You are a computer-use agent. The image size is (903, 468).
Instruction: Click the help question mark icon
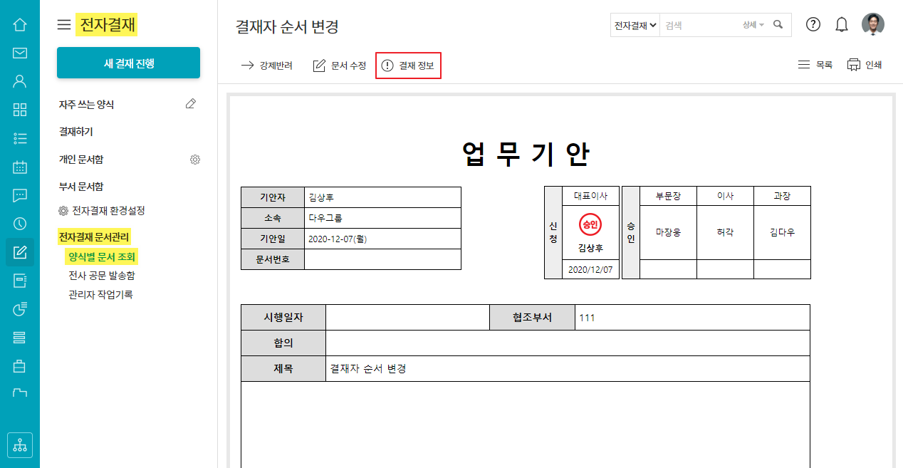pos(813,24)
